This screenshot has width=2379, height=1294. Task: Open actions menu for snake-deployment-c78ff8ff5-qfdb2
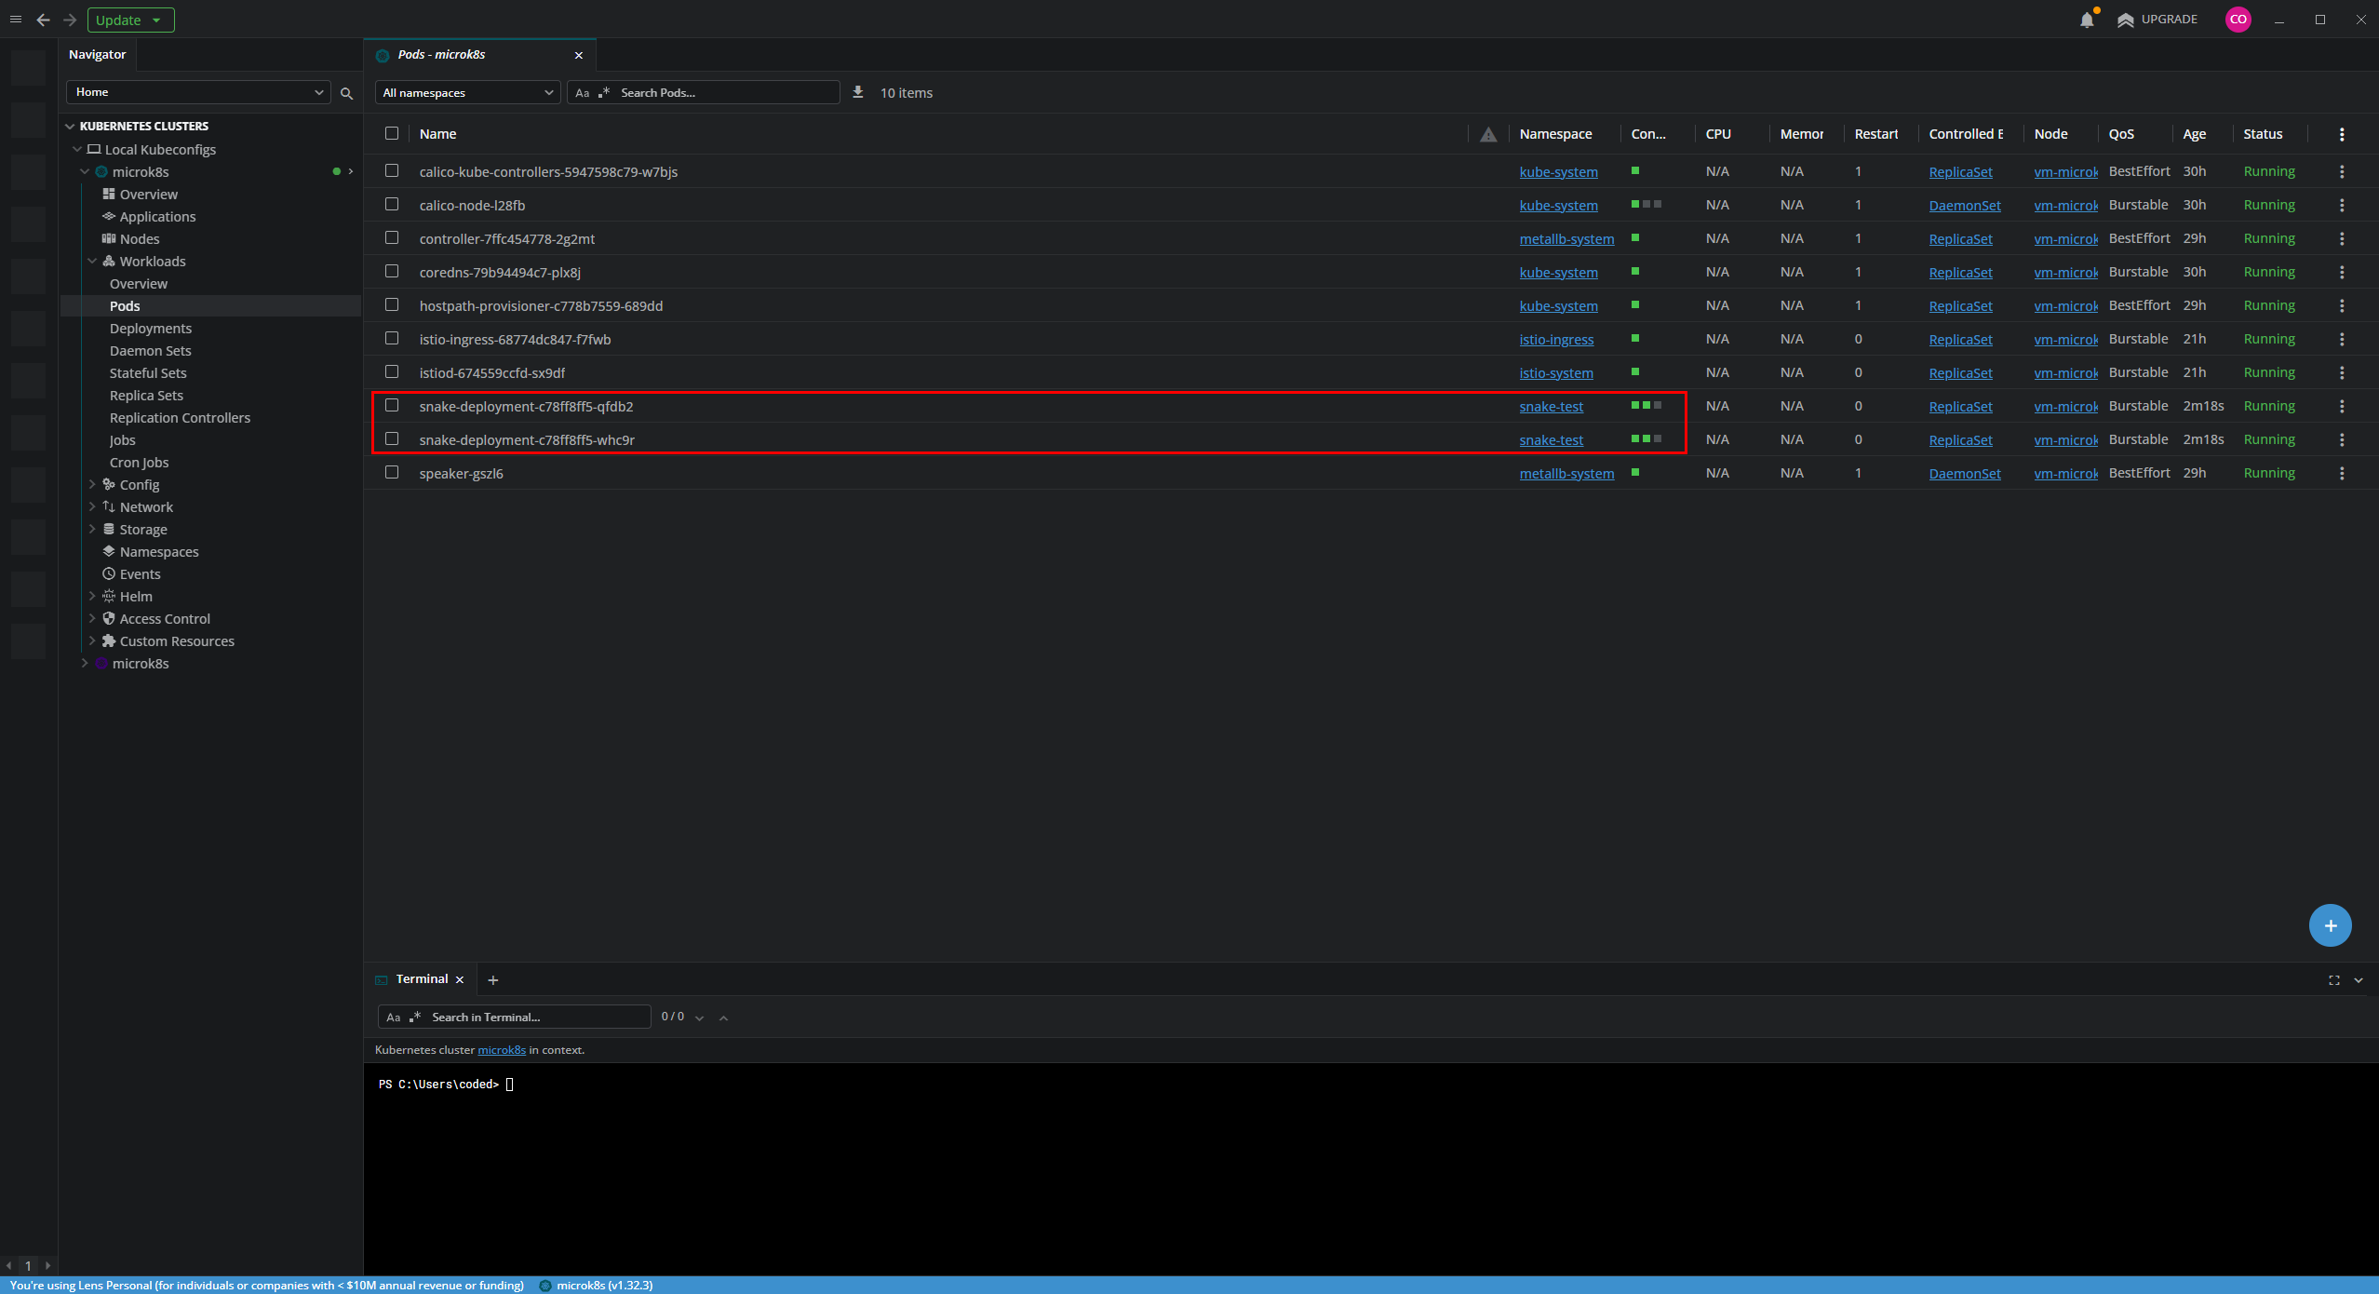tap(2342, 406)
